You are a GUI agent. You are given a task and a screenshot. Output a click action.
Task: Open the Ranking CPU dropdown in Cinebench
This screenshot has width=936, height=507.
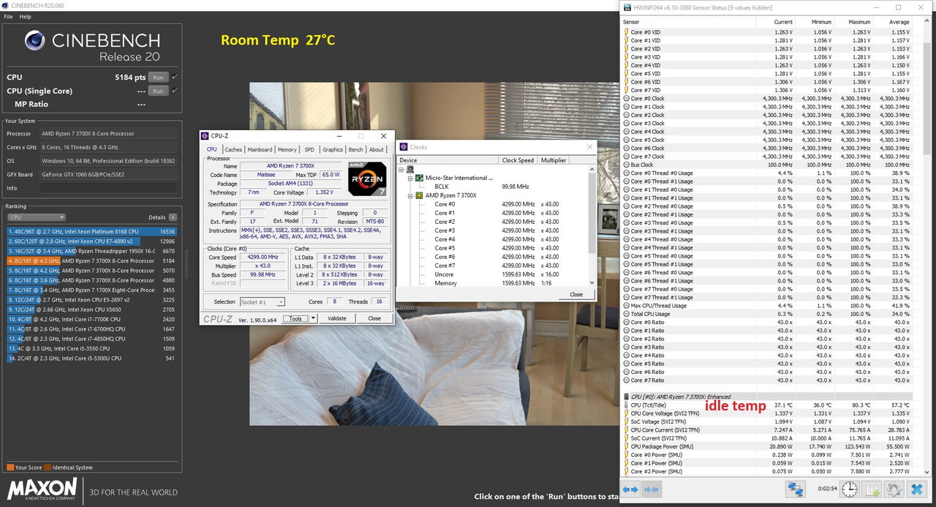coord(37,217)
